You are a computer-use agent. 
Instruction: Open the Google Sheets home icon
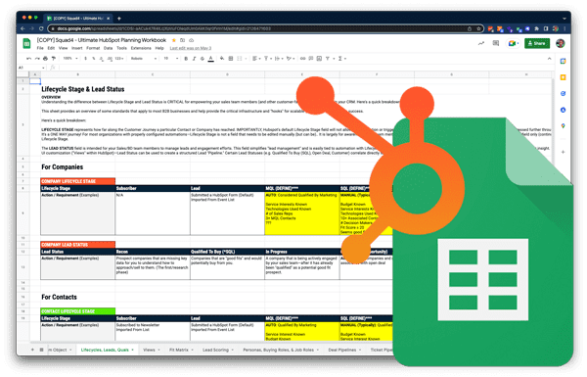(x=26, y=43)
